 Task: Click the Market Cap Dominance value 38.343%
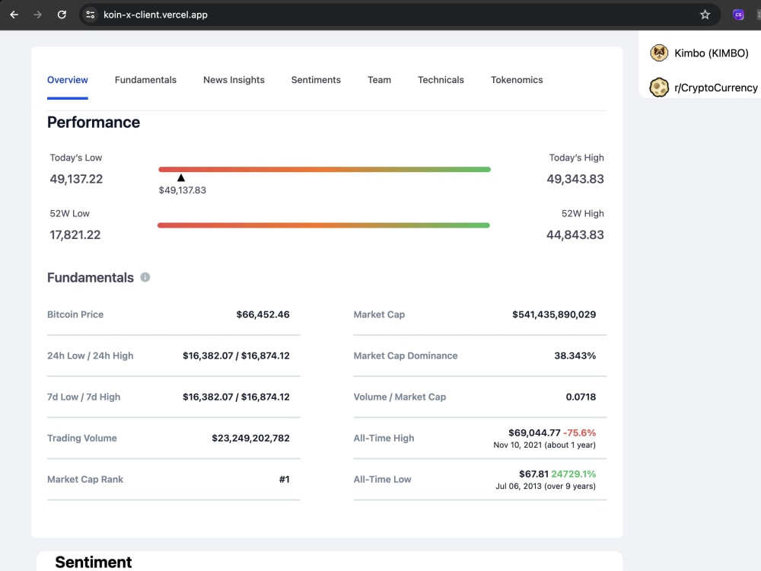click(575, 356)
